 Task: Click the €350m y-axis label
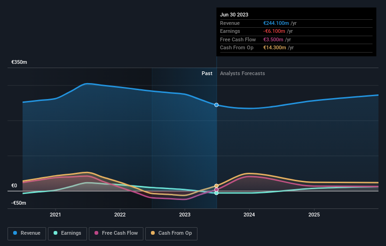(19, 62)
